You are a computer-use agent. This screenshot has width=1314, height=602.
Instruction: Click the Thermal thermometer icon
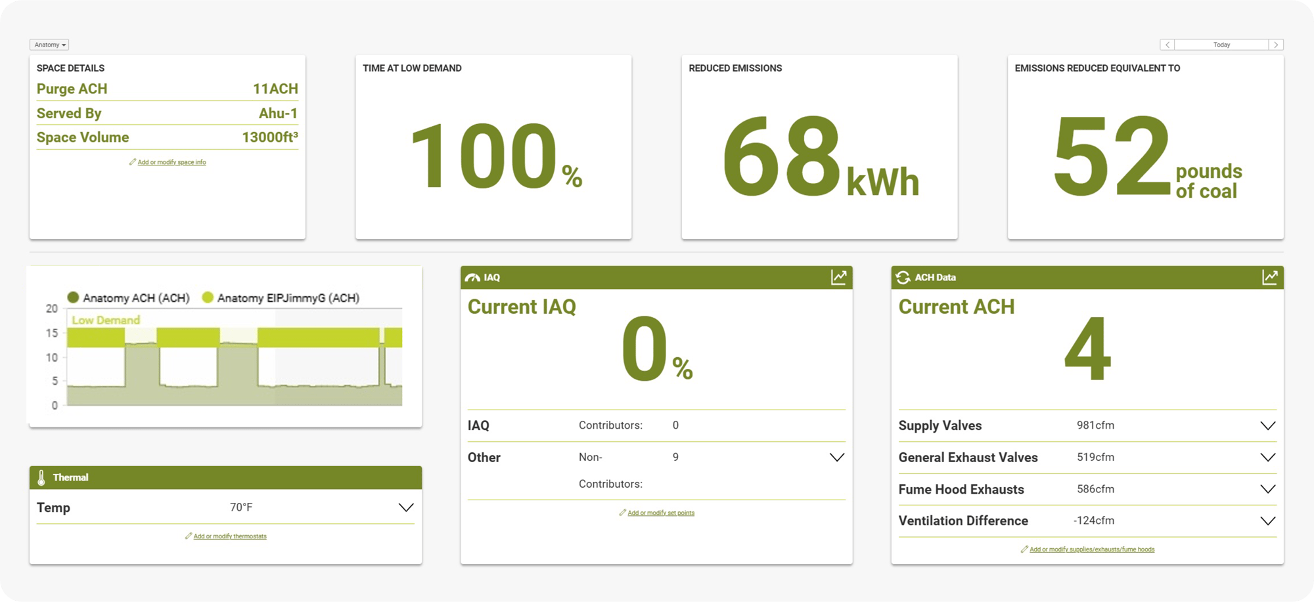[x=41, y=477]
